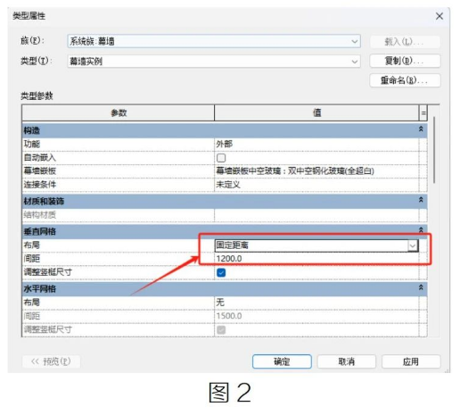Click the 复制 duplicate button
This screenshot has height=415, width=460.
coord(405,61)
